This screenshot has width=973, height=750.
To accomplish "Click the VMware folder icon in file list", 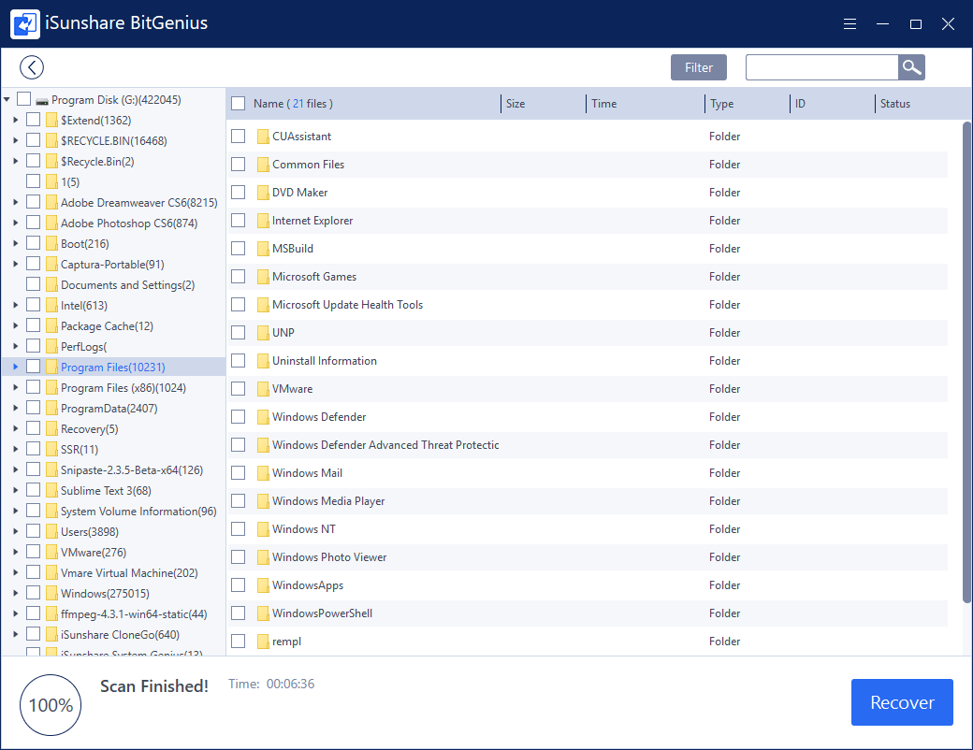I will pyautogui.click(x=263, y=388).
